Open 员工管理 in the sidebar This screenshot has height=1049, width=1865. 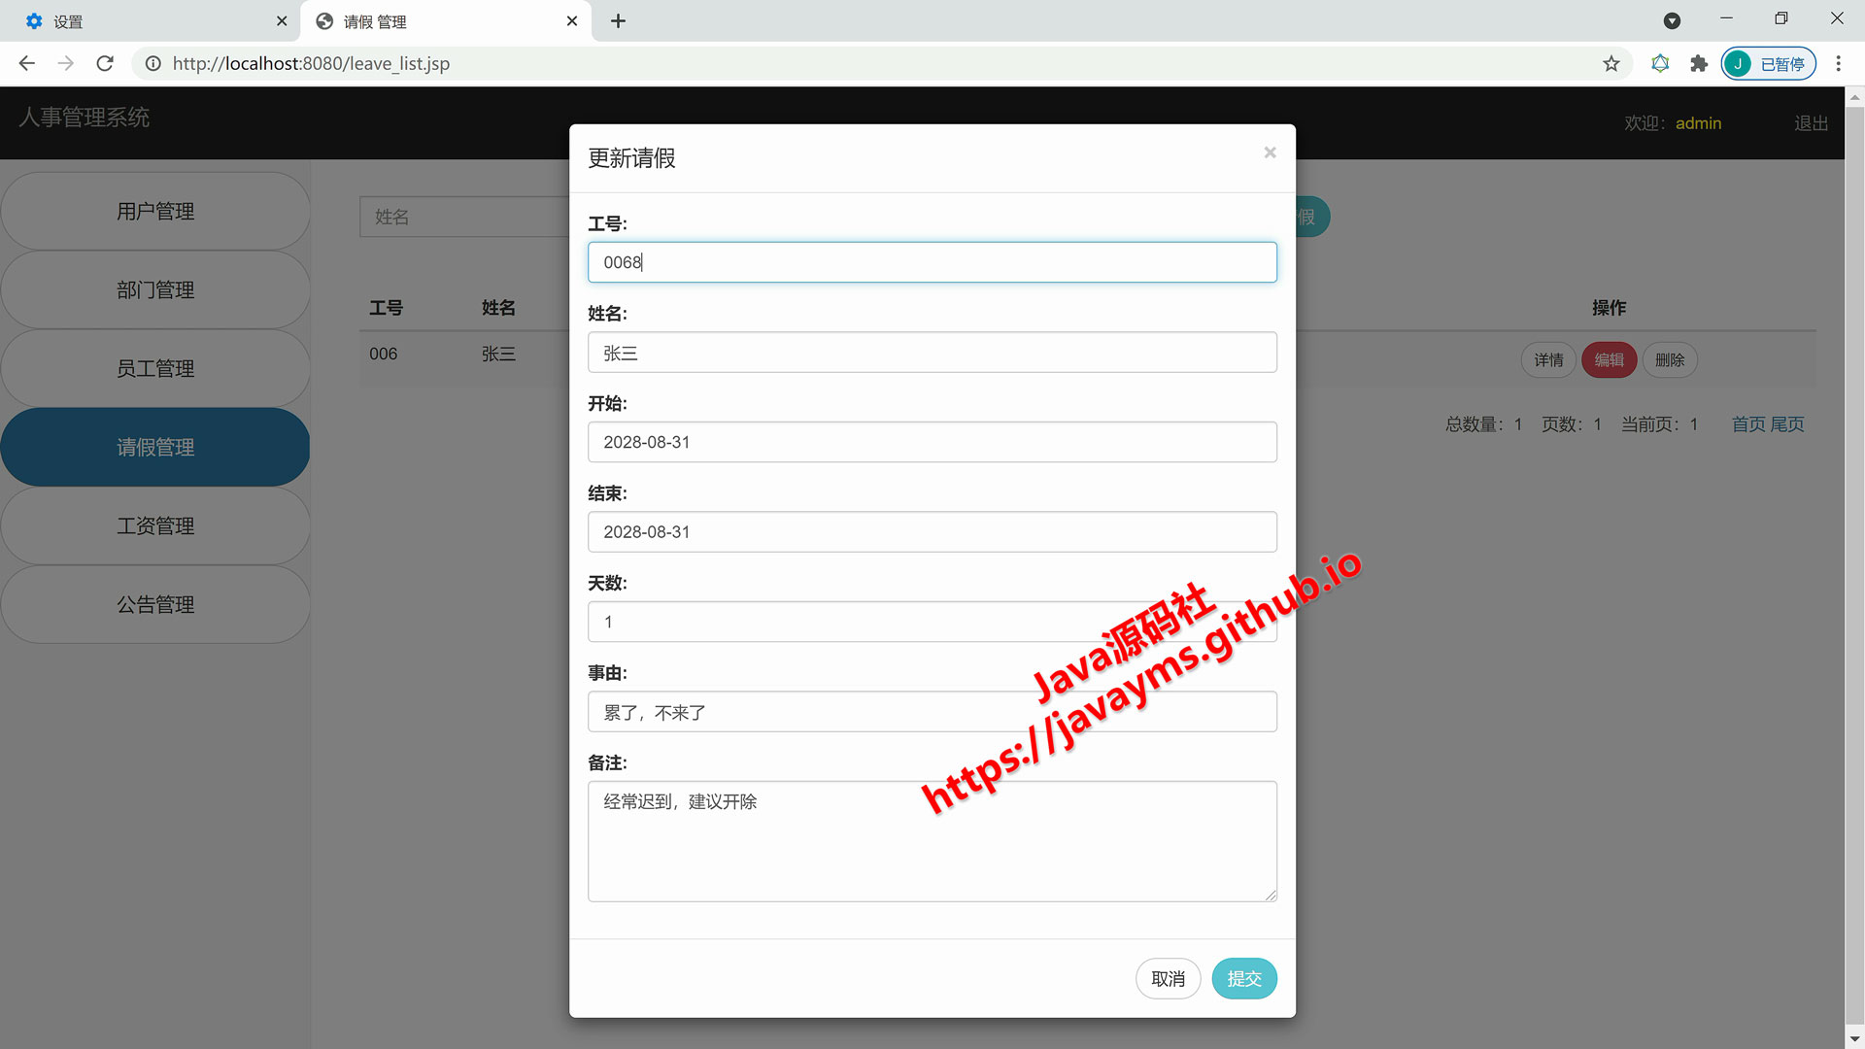(x=155, y=369)
